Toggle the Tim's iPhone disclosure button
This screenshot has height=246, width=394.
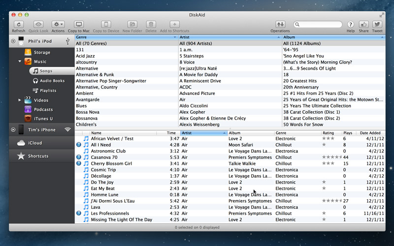pyautogui.click(x=13, y=130)
